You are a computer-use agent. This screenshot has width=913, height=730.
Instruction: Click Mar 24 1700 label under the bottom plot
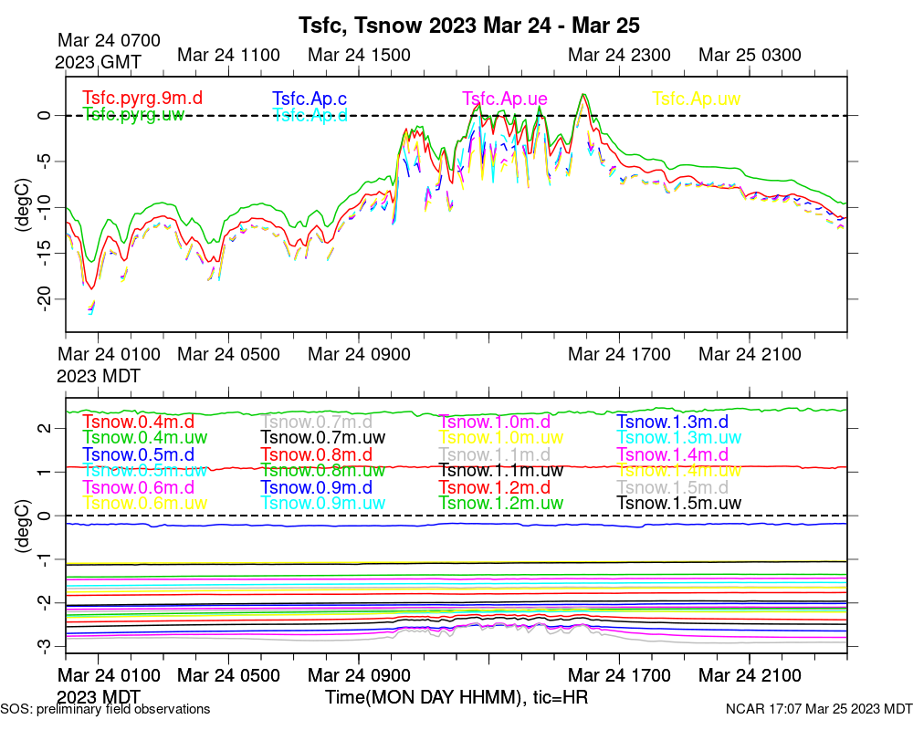click(620, 675)
